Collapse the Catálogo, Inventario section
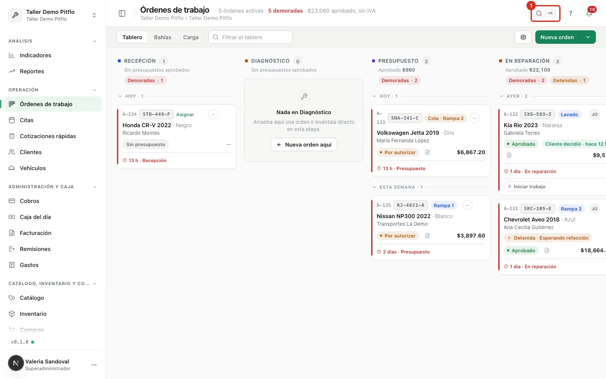 click(x=95, y=284)
